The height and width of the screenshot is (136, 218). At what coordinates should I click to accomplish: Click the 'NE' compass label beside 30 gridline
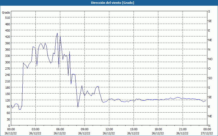click(210, 116)
